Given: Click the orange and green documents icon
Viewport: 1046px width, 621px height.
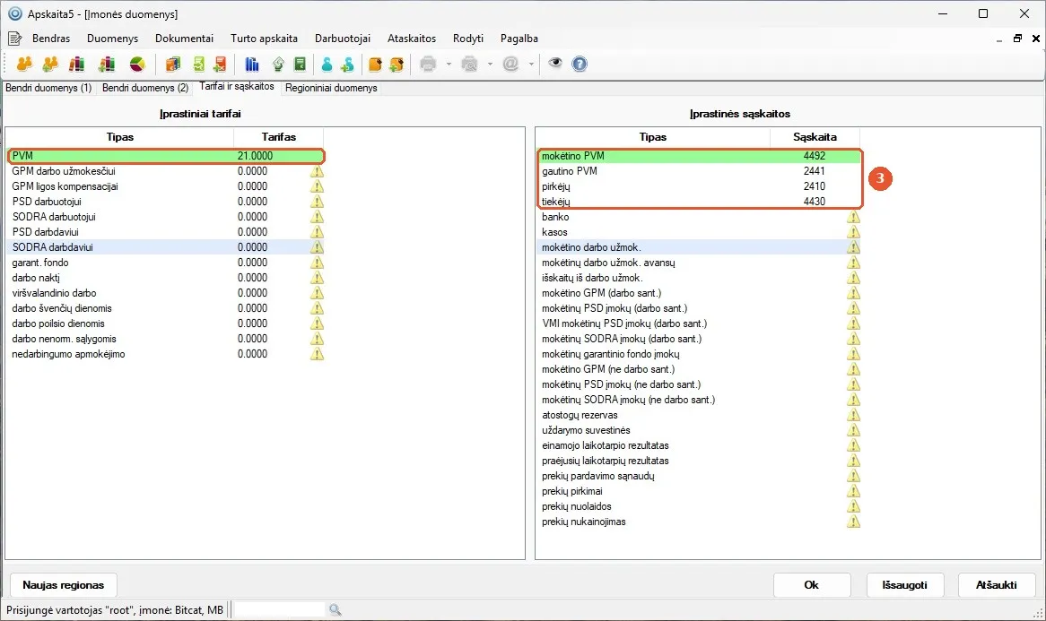Looking at the screenshot, I should [173, 64].
